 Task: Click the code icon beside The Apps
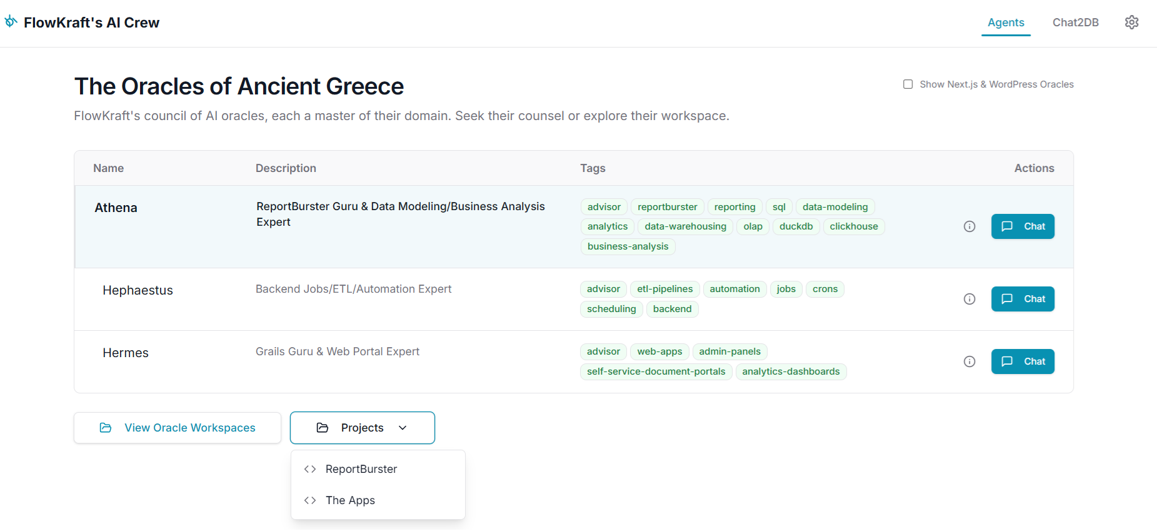pos(310,500)
